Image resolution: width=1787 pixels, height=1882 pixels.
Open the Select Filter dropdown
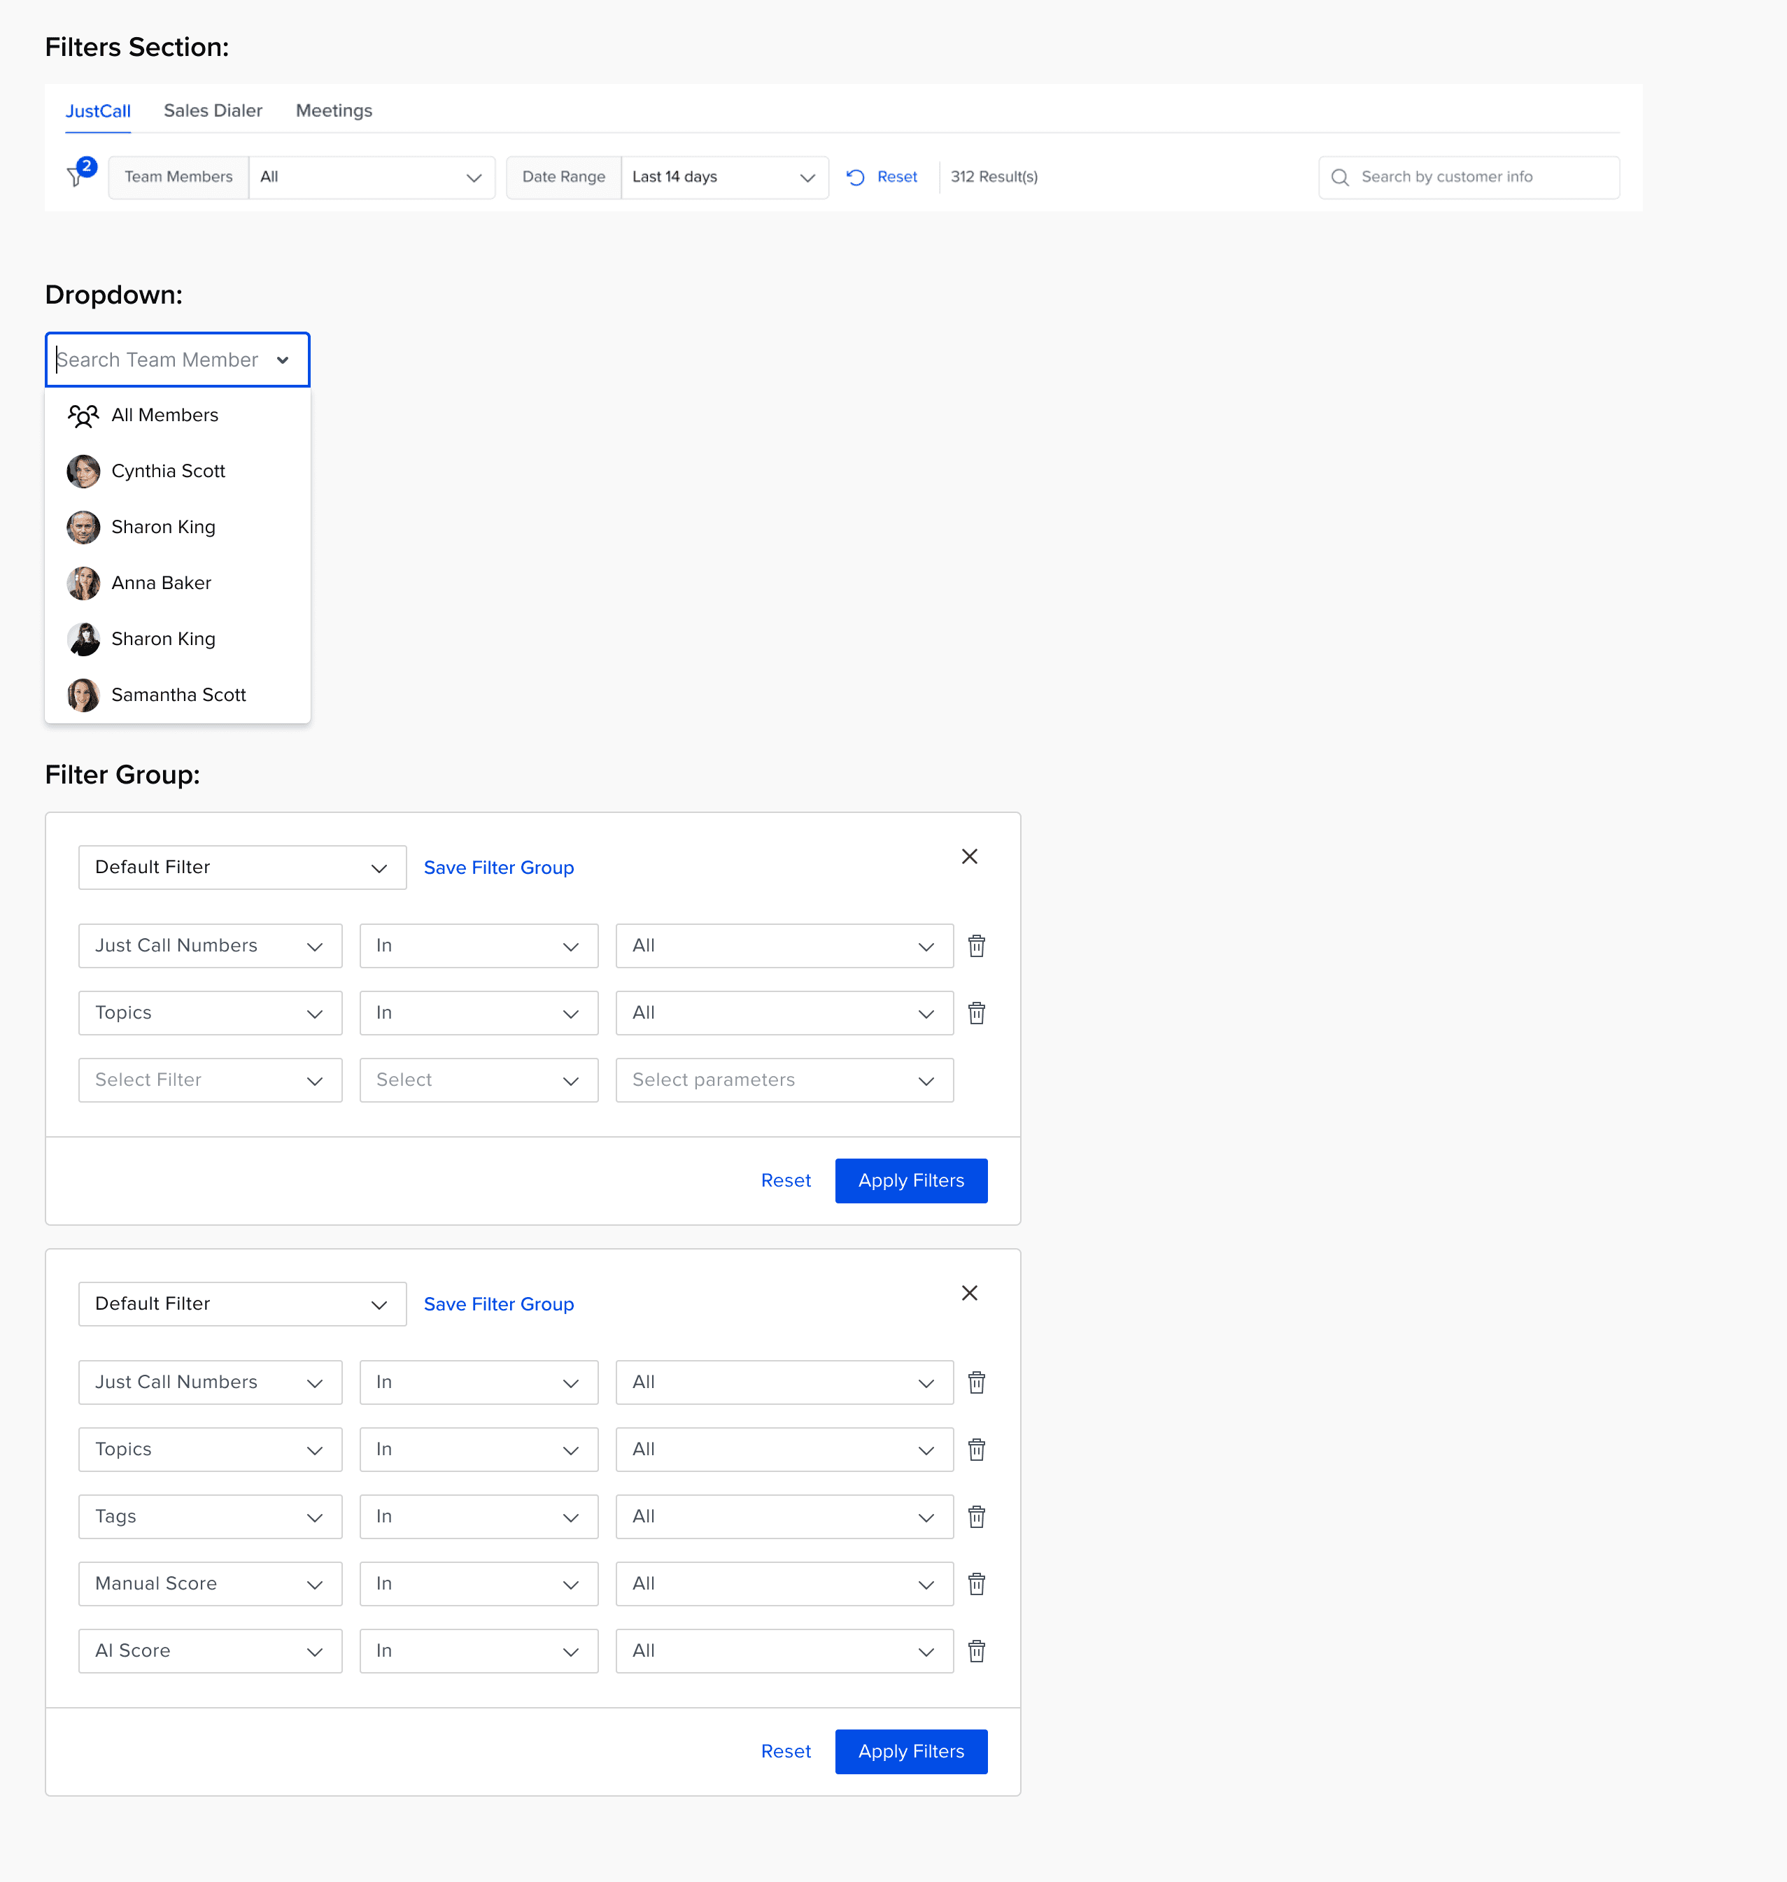point(210,1080)
